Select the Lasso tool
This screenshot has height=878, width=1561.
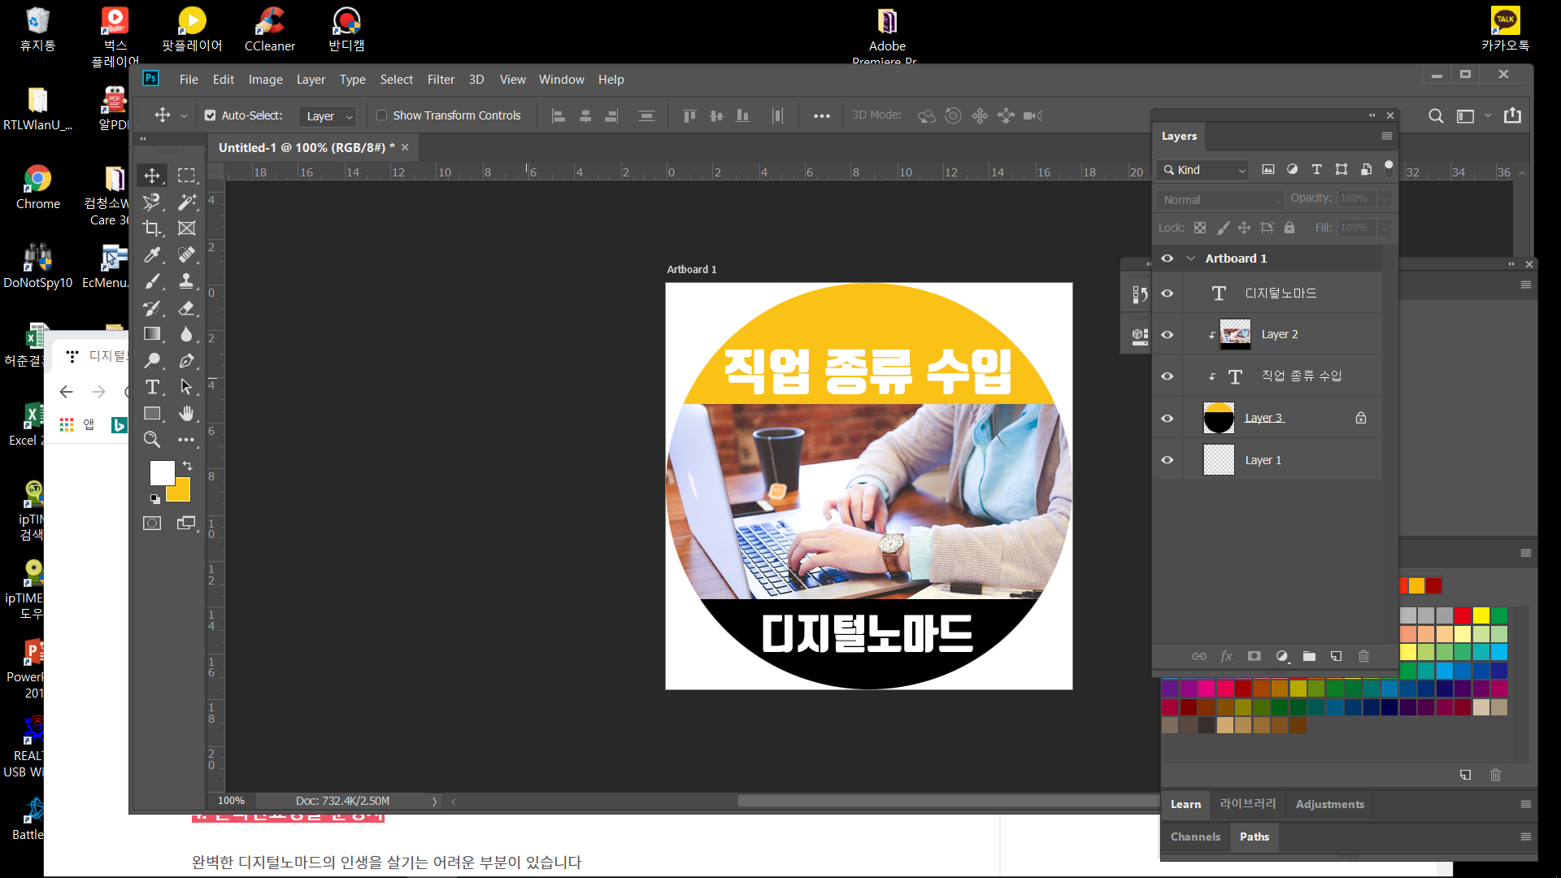point(152,202)
